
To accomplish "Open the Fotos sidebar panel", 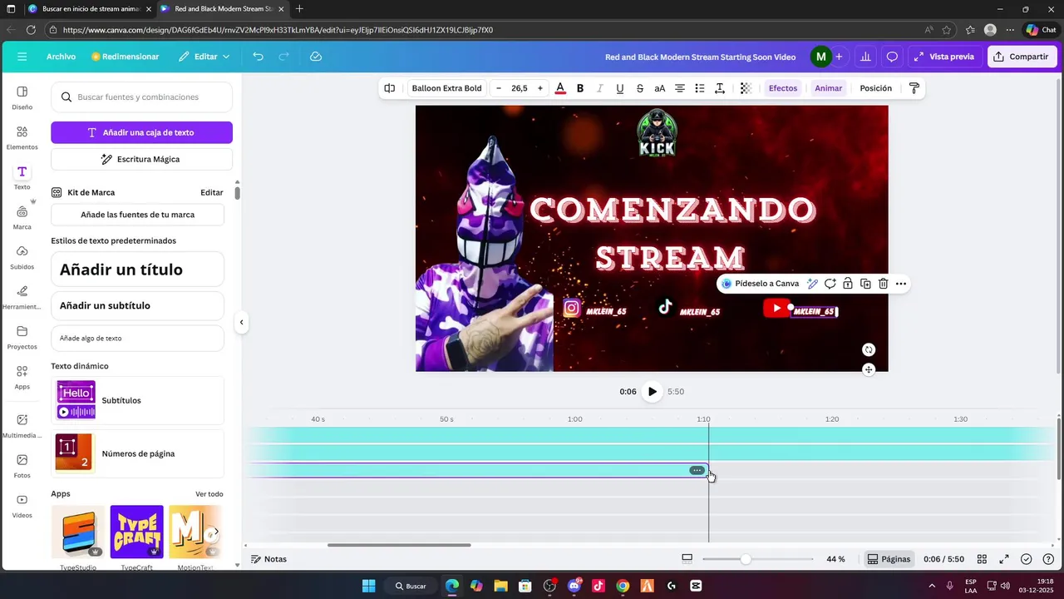I will (22, 465).
